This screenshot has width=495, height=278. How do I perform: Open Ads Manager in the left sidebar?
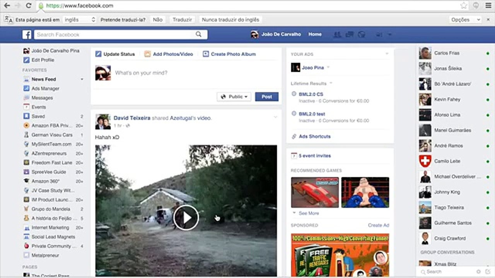45,88
